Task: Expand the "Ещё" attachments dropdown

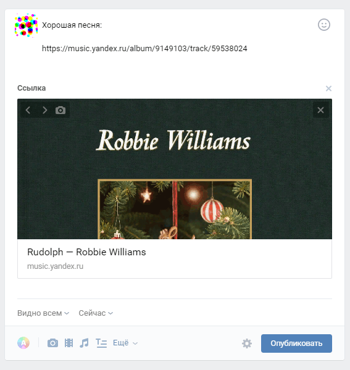Action: pyautogui.click(x=125, y=343)
